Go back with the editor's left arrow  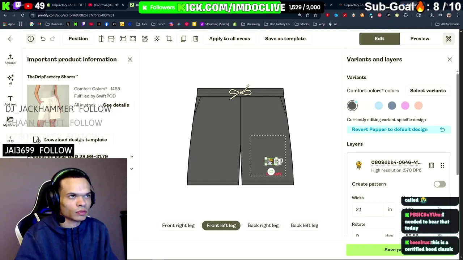10,39
